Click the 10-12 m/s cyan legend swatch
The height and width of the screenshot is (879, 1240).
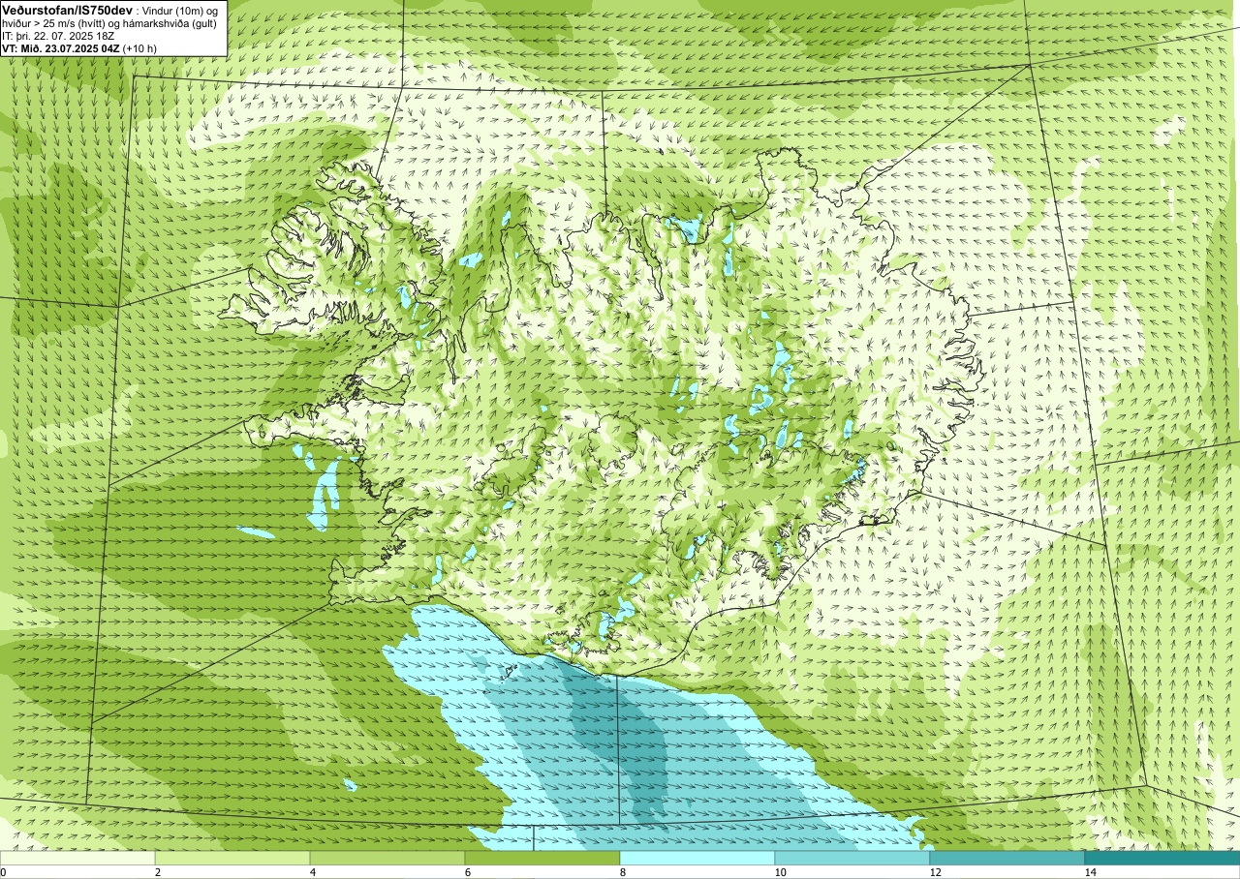pos(852,858)
